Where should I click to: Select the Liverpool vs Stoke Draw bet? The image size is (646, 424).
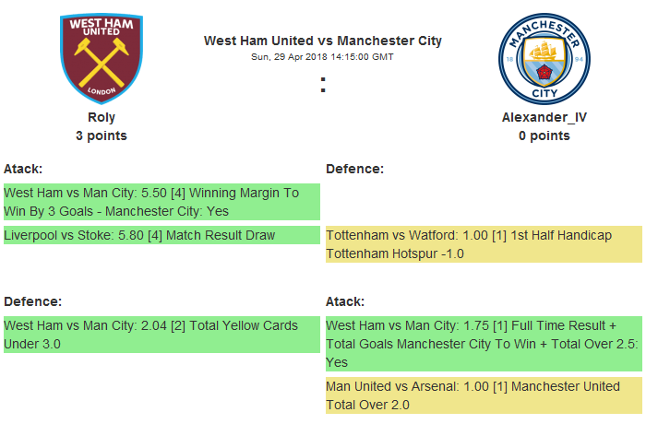[161, 236]
